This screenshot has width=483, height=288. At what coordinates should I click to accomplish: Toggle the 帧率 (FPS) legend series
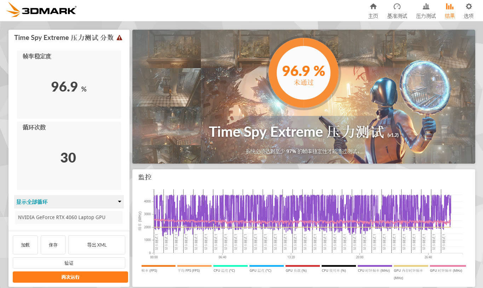(158, 269)
